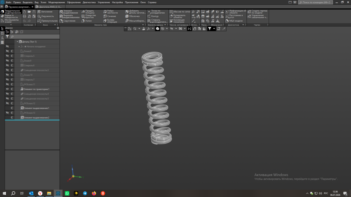The height and width of the screenshot is (197, 351).
Task: Activate Элемент выдавливания extrusion tool
Action: (x=69, y=12)
